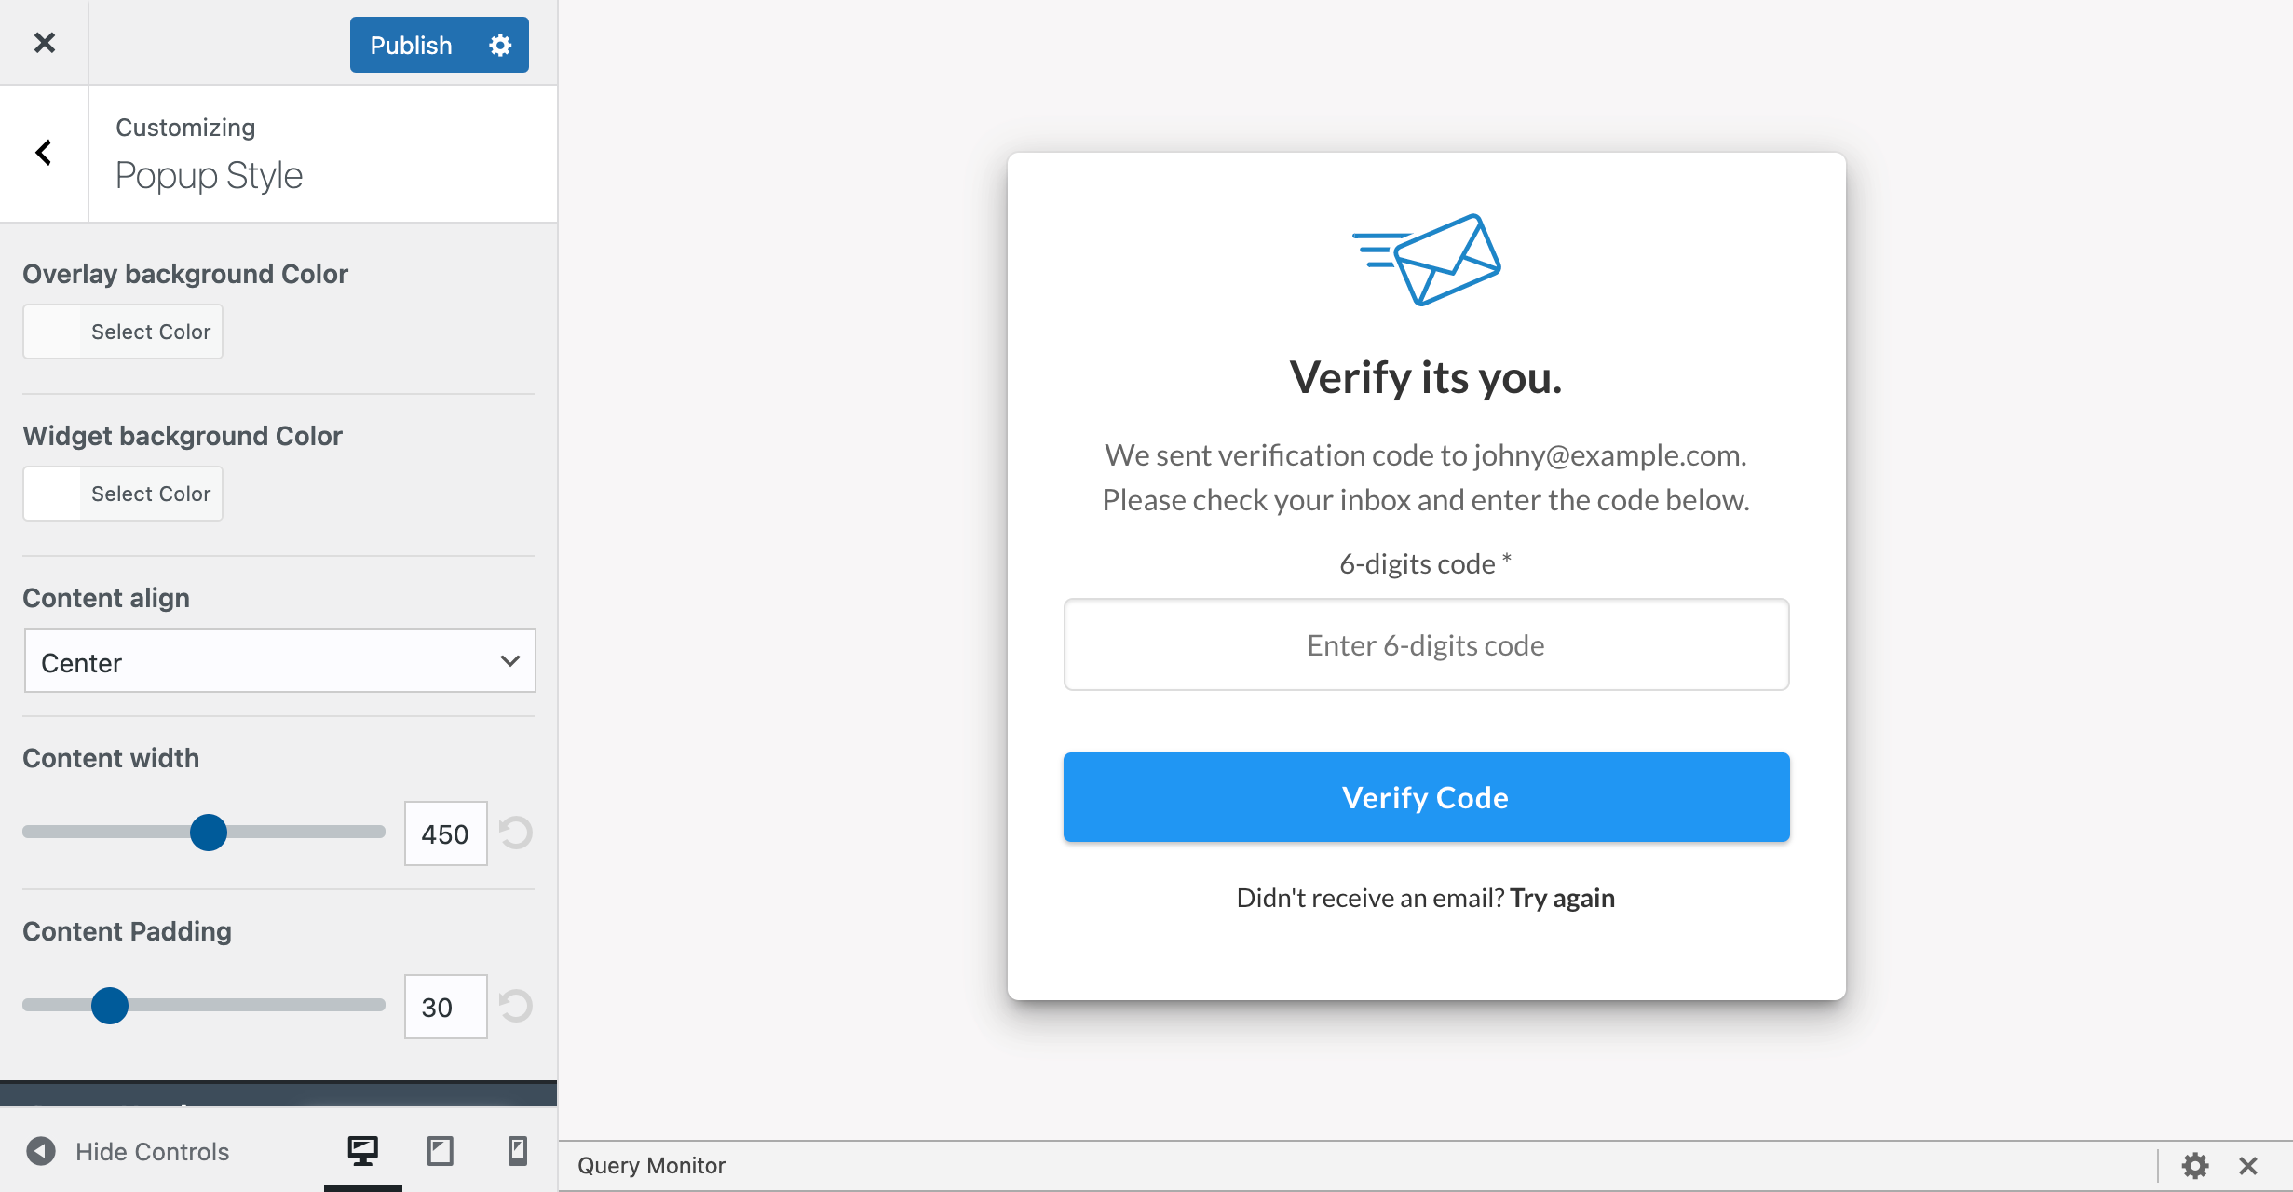Screen dimensions: 2293x1192
Task: Go back from the Popup Style panel
Action: click(x=43, y=152)
